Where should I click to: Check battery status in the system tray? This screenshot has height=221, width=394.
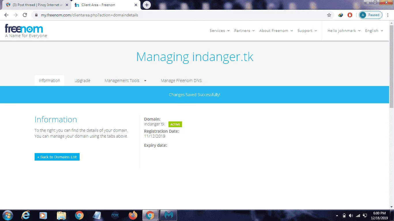pyautogui.click(x=344, y=215)
